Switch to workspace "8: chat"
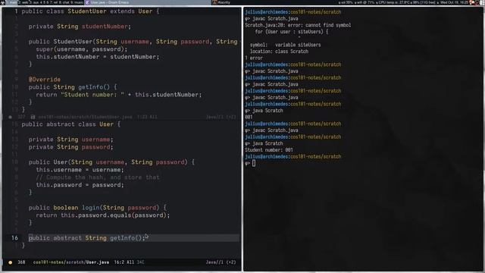485x273 pixels. coord(64,2)
